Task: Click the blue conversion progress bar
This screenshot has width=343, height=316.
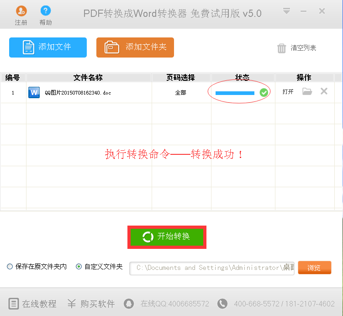Action: [x=235, y=93]
